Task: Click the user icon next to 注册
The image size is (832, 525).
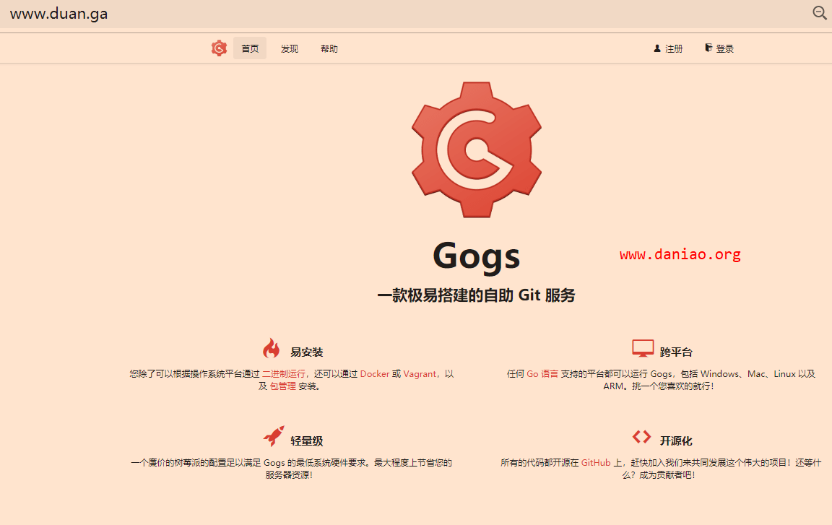Action: (657, 48)
